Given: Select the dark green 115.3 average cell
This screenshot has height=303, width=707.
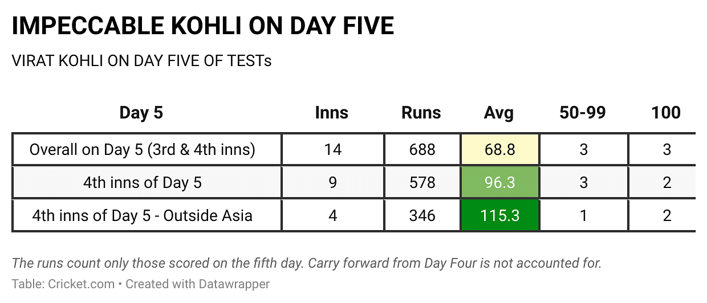Looking at the screenshot, I should click(499, 216).
